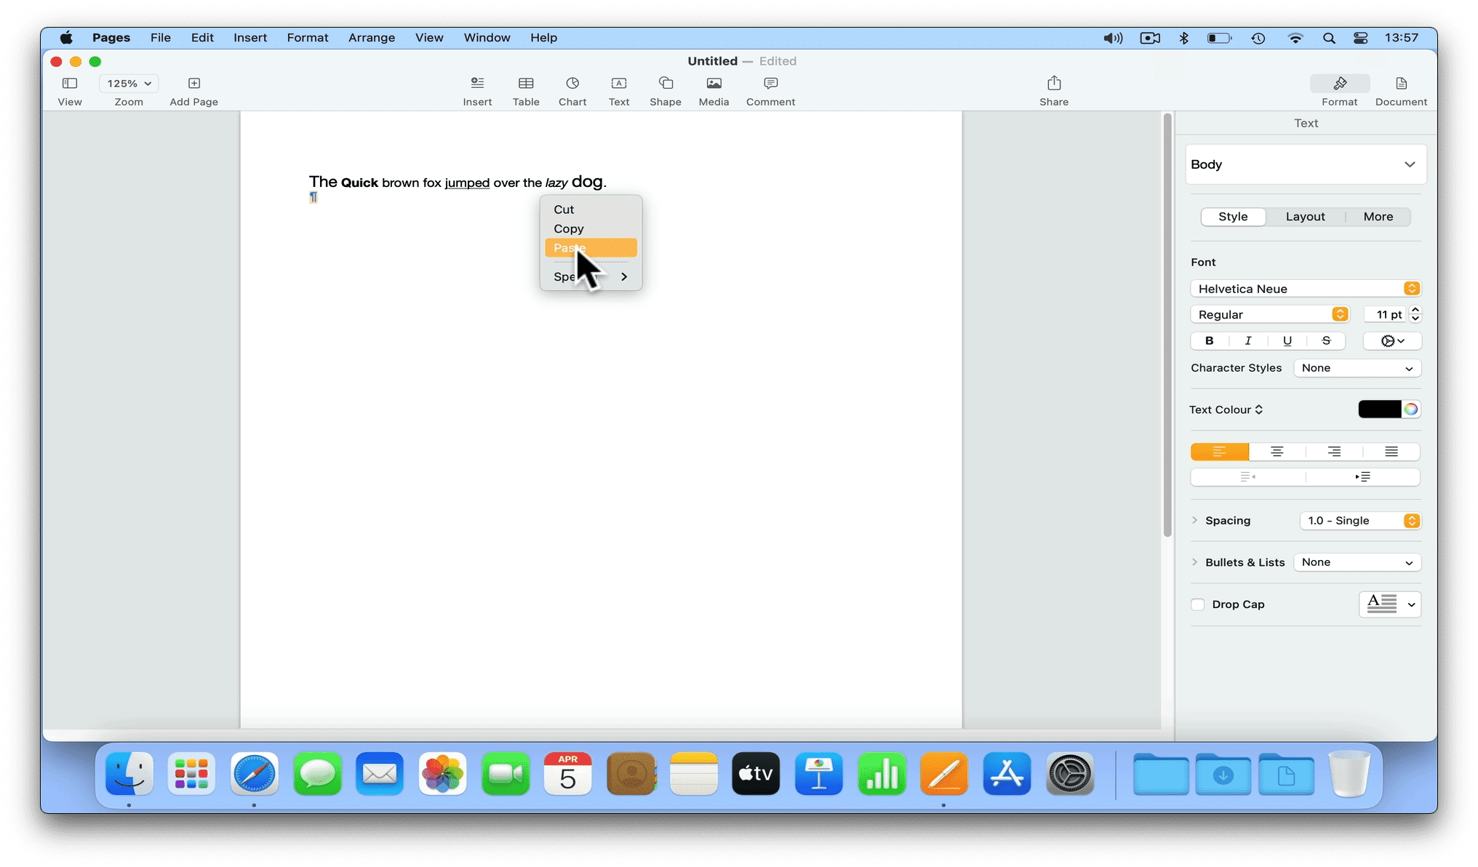Viewport: 1478px width, 867px height.
Task: Insert a Table from the toolbar
Action: [526, 89]
